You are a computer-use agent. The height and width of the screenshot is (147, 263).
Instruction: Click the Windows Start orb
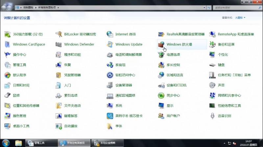point(6,143)
